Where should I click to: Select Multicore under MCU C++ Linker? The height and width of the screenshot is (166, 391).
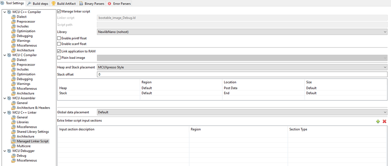point(23,146)
